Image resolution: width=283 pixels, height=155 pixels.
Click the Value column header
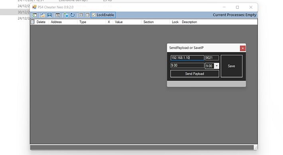119,22
